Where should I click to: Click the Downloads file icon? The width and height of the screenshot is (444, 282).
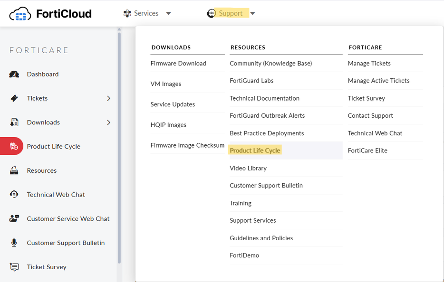coord(14,122)
